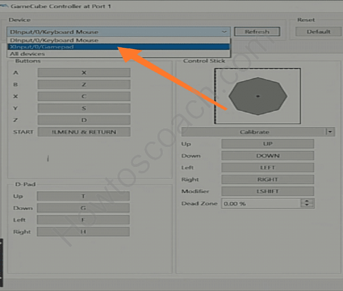This screenshot has width=343, height=291.
Task: Choose XInput/0/Gamepad in the device list
Action: tap(119, 47)
